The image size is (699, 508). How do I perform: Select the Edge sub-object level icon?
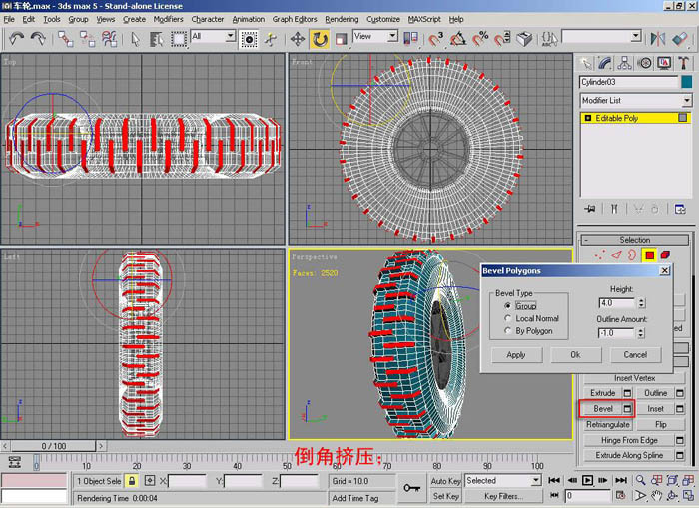click(x=616, y=254)
